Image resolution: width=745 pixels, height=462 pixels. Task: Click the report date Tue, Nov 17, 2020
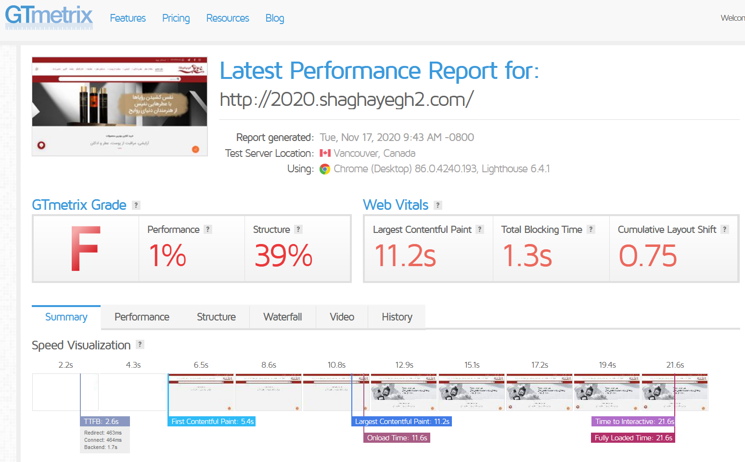397,137
